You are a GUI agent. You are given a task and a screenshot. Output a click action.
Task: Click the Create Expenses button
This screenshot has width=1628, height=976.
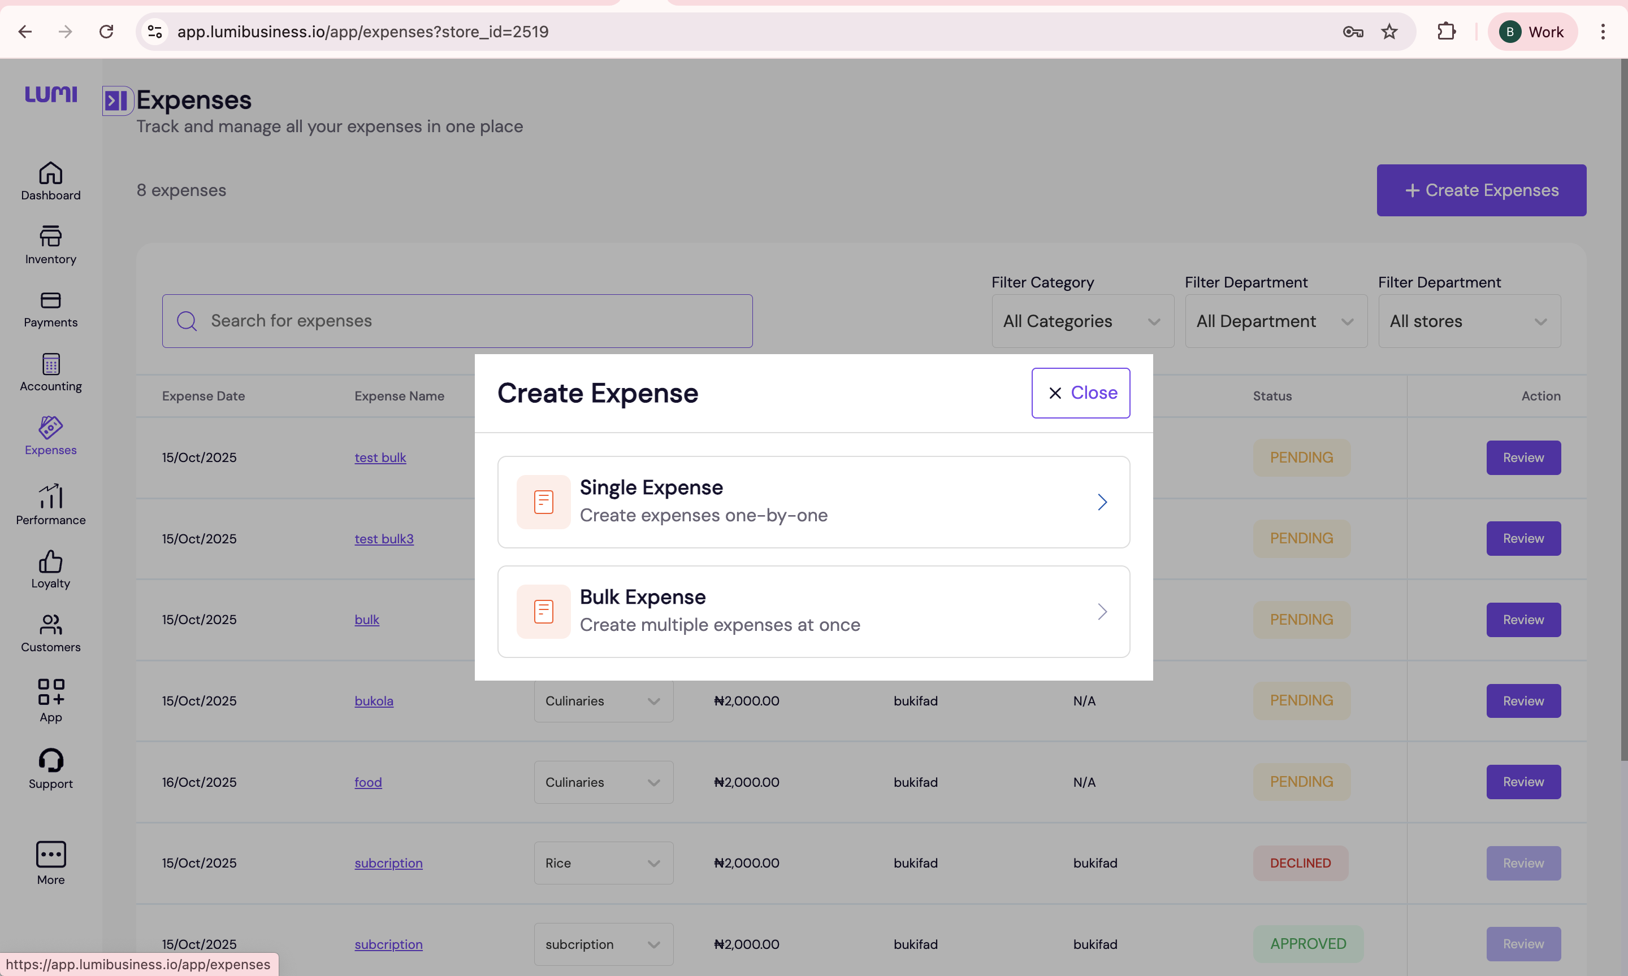[x=1480, y=191]
